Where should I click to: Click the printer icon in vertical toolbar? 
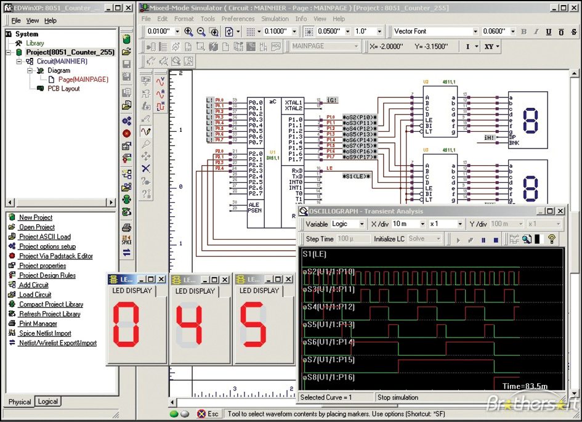coord(126,227)
